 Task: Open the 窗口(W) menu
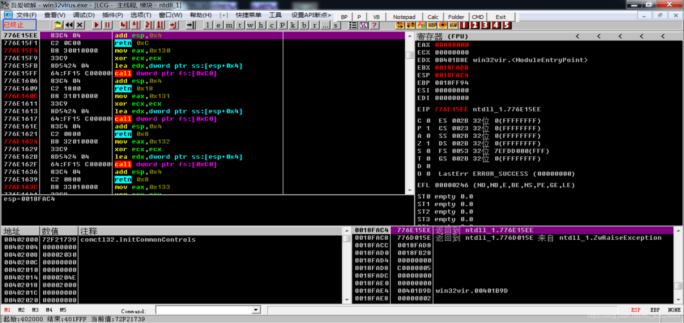170,15
